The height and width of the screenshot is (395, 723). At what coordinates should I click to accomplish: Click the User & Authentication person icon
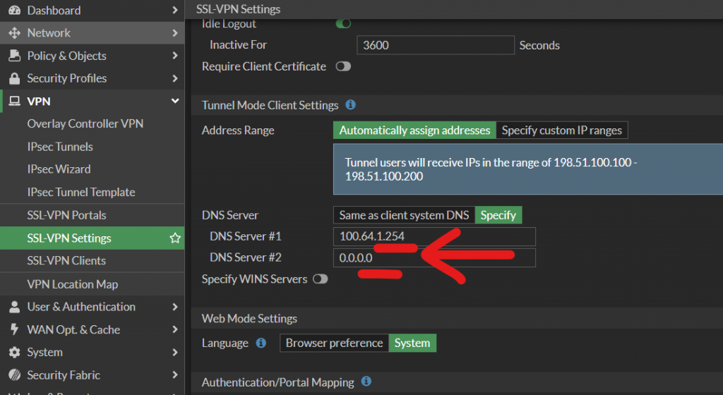(x=14, y=307)
